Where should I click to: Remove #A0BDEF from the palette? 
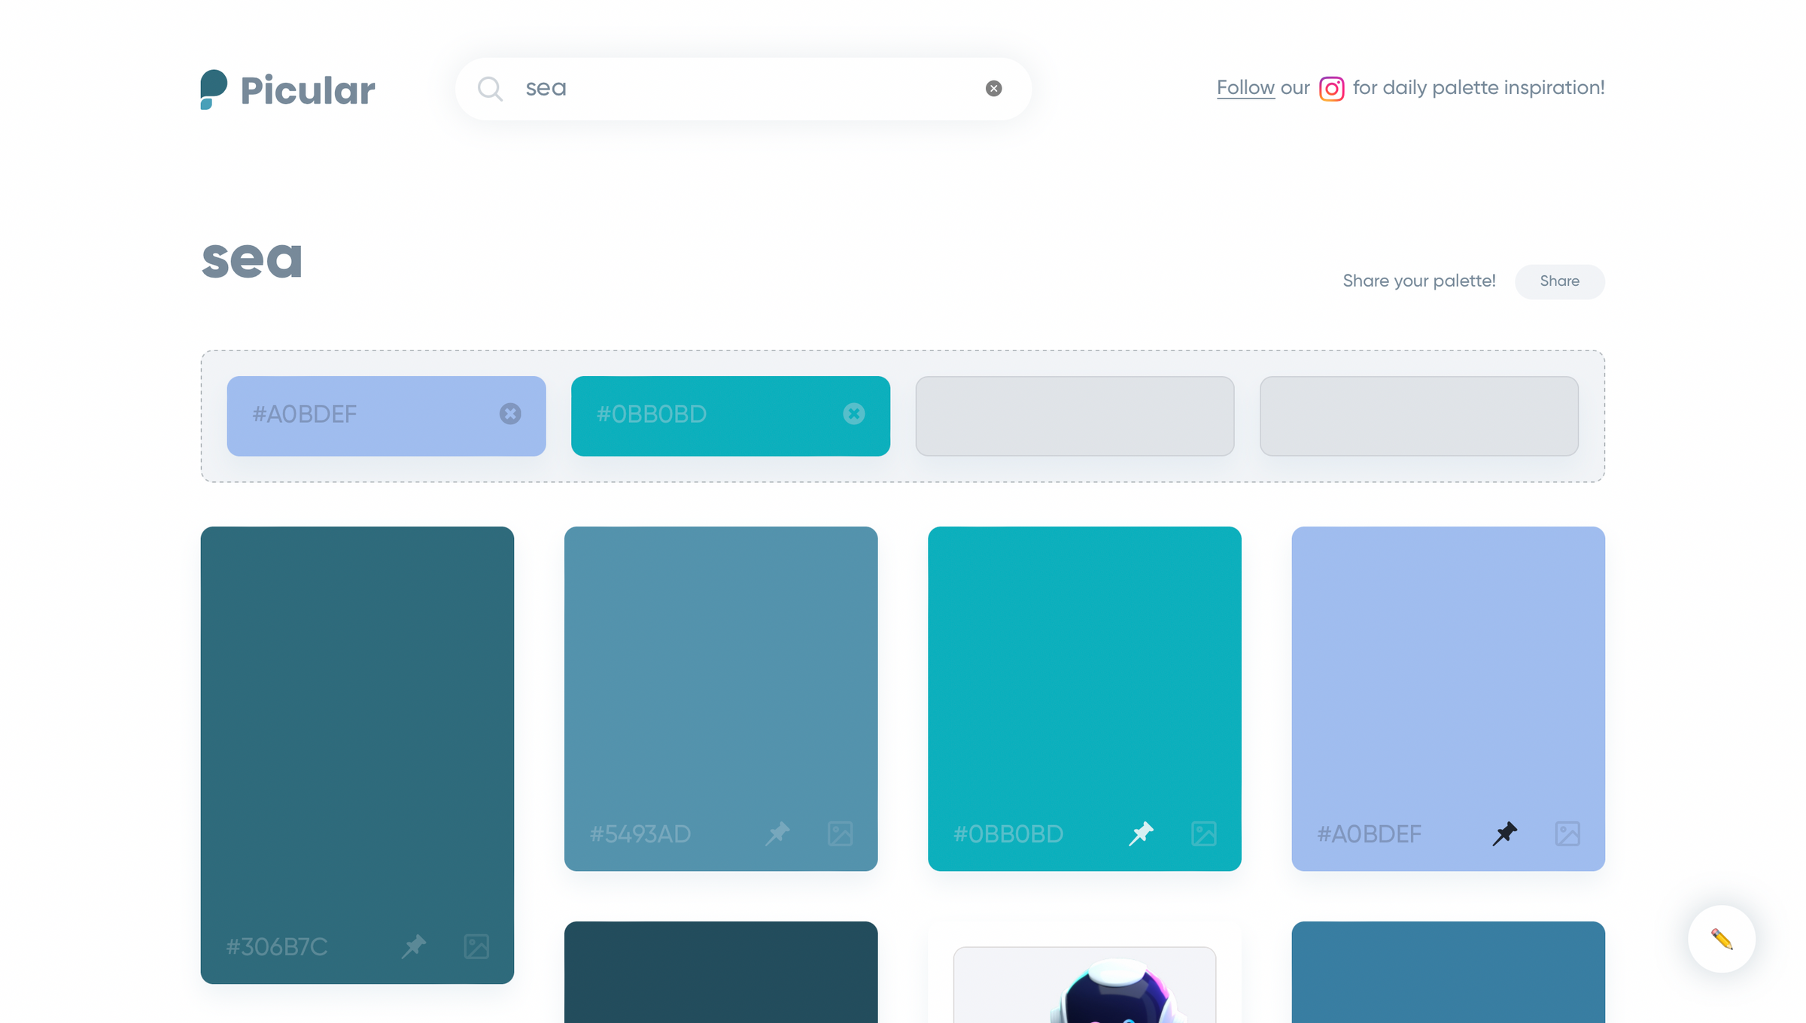(x=510, y=414)
